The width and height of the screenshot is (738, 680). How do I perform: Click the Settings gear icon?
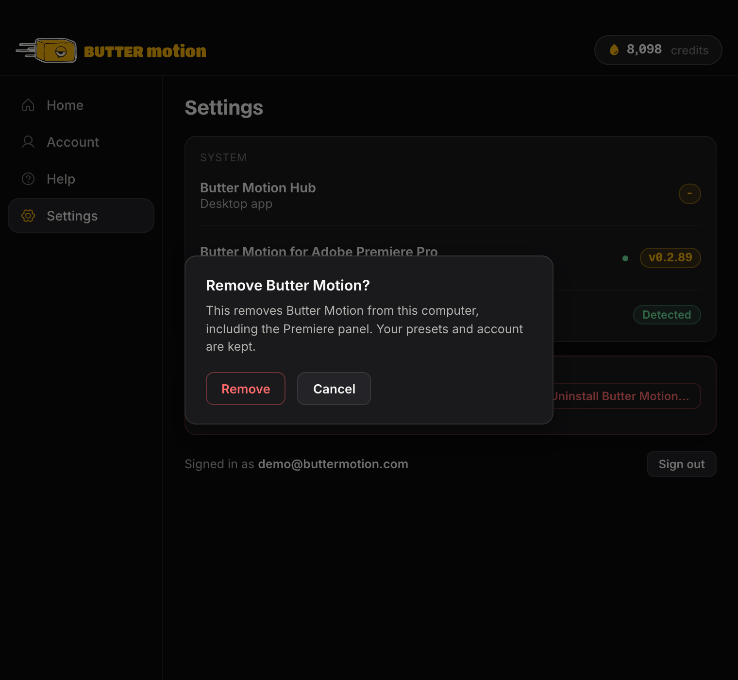point(28,216)
